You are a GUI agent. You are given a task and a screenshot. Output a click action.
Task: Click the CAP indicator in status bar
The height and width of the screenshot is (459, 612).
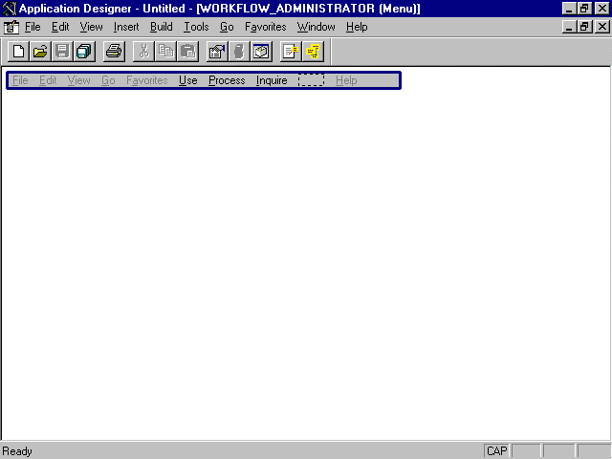[x=497, y=451]
